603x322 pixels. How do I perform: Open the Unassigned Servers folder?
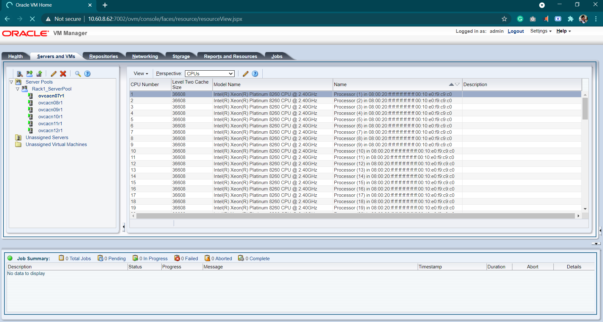tap(47, 138)
